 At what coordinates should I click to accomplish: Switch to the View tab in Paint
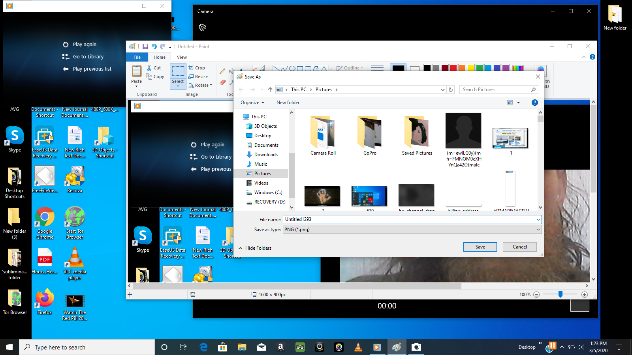coord(182,57)
